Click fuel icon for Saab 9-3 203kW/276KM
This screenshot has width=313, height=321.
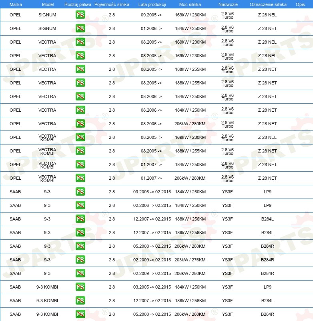click(80, 260)
